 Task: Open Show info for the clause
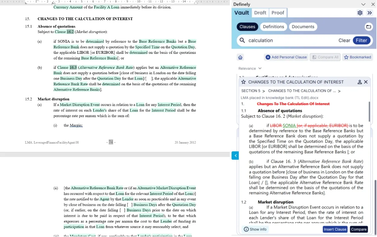click(x=255, y=229)
